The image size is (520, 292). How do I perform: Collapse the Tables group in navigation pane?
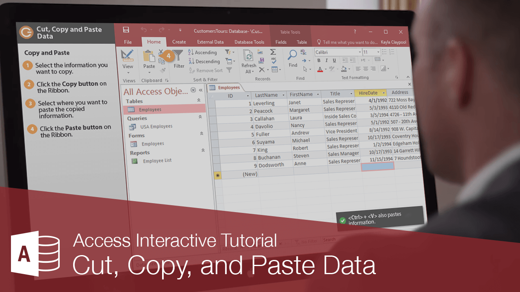coord(199,101)
